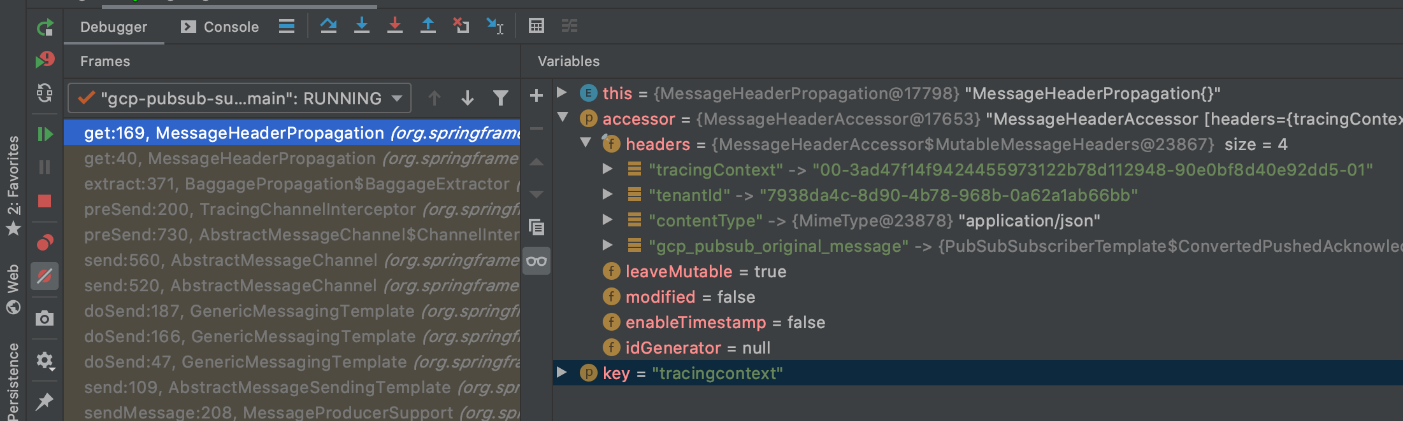The width and height of the screenshot is (1403, 421).
Task: Move watch down
Action: point(536,194)
